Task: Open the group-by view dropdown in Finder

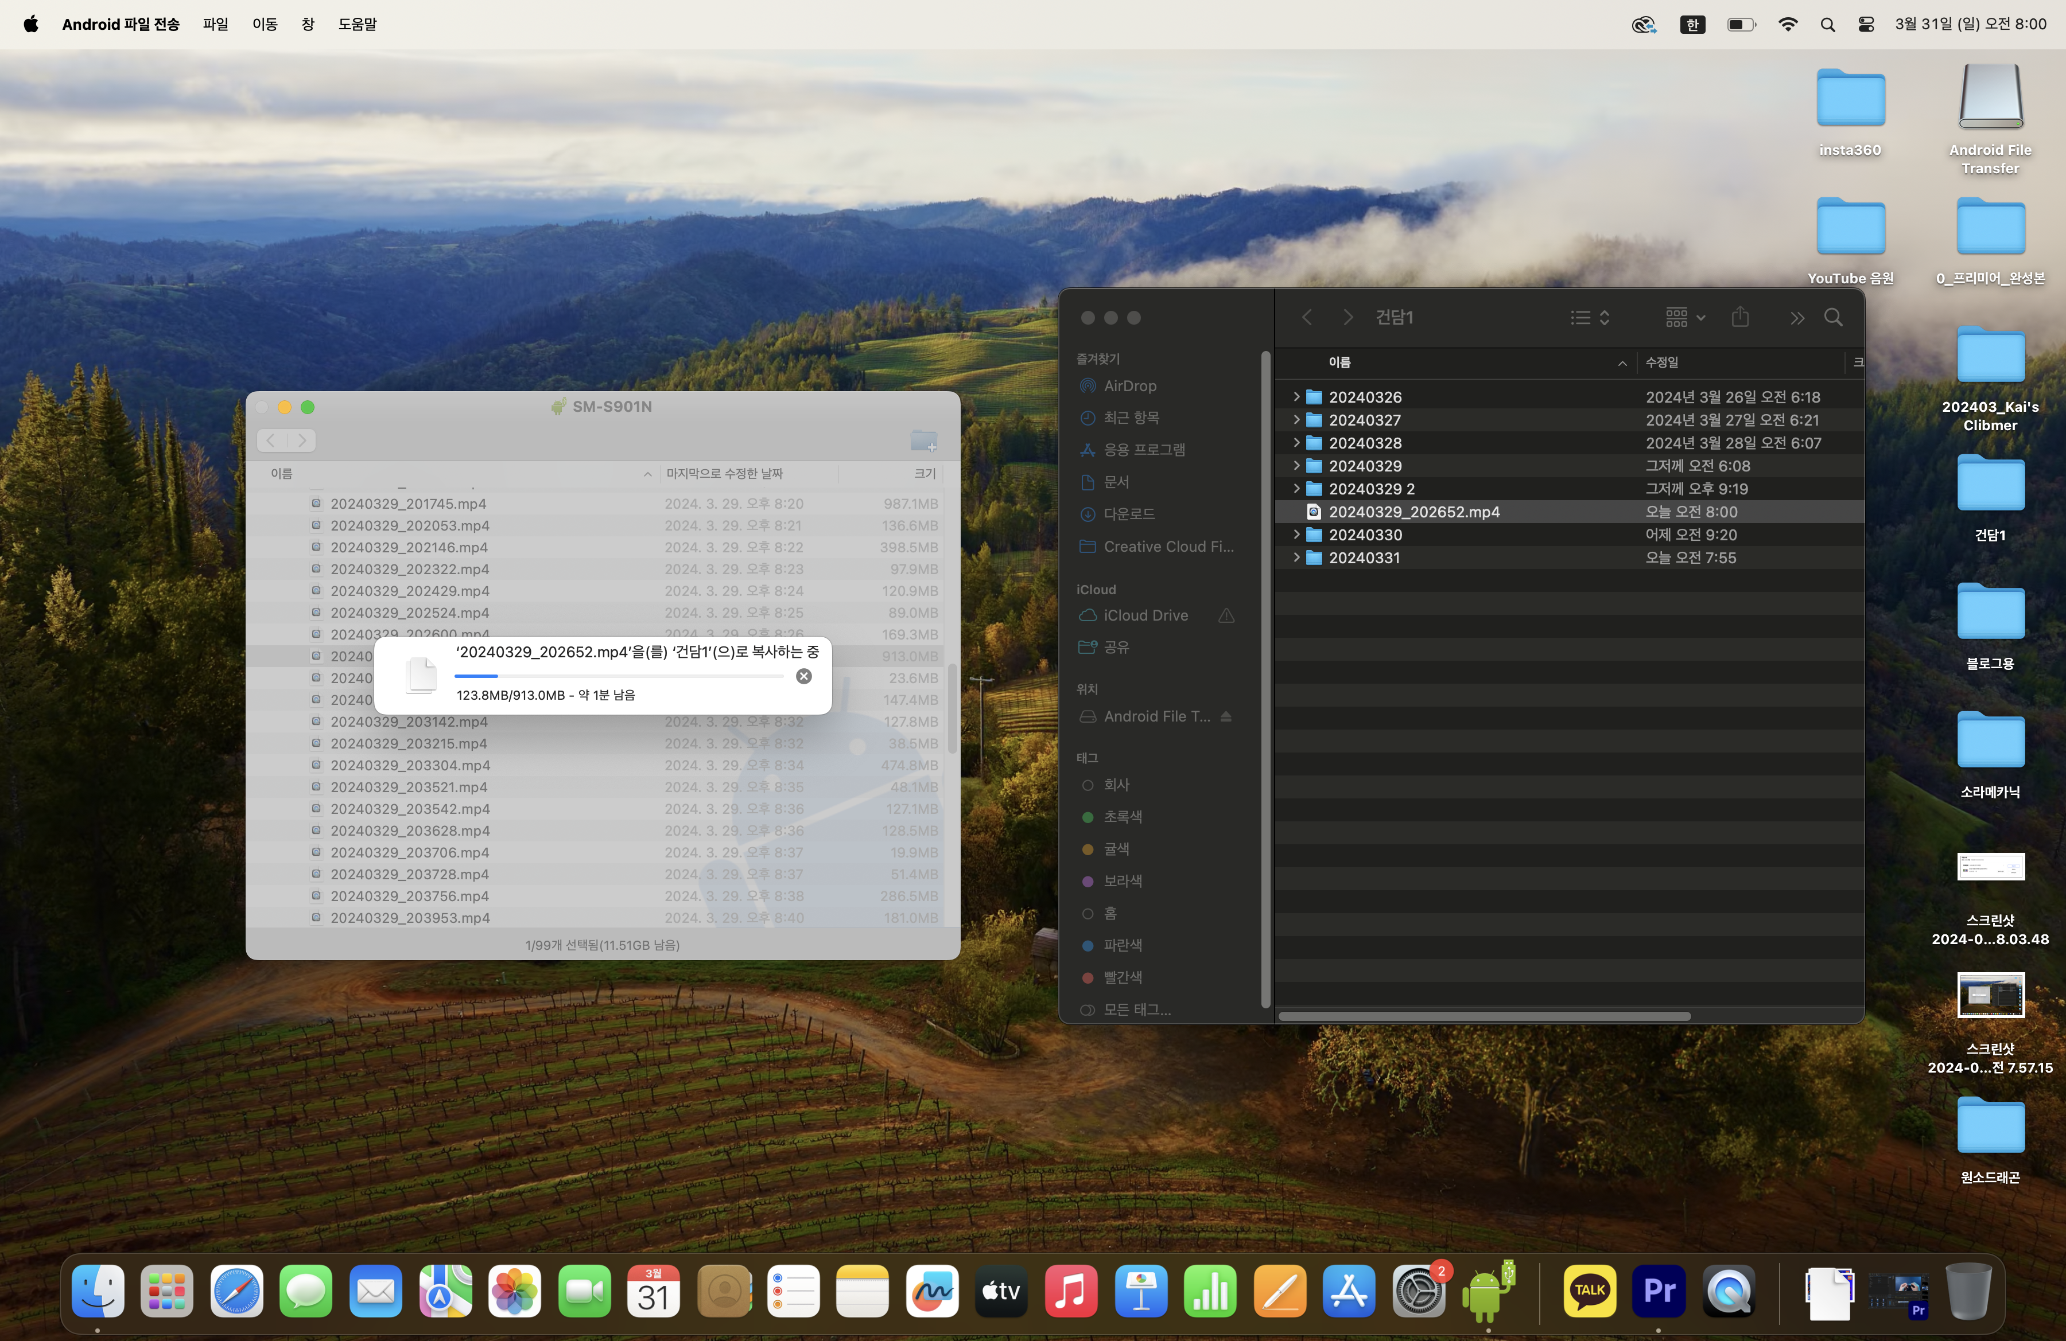Action: (1685, 317)
